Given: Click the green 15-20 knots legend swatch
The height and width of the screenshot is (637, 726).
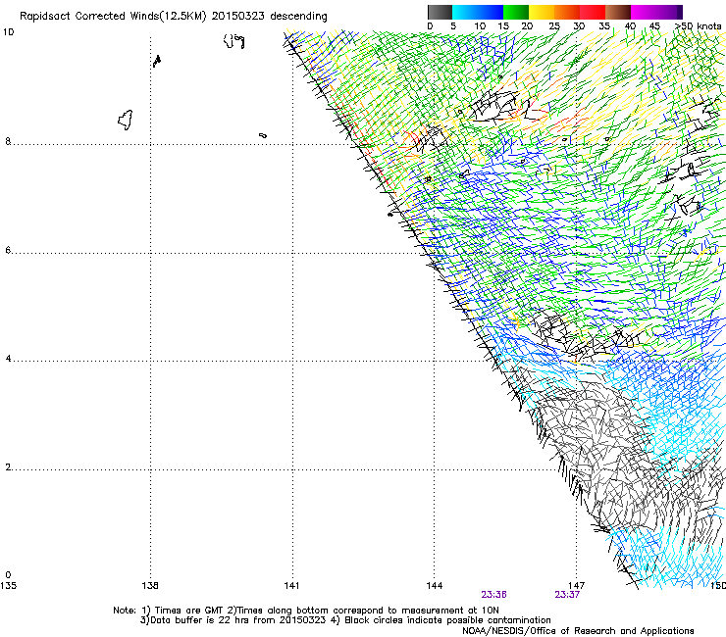Looking at the screenshot, I should pyautogui.click(x=516, y=12).
